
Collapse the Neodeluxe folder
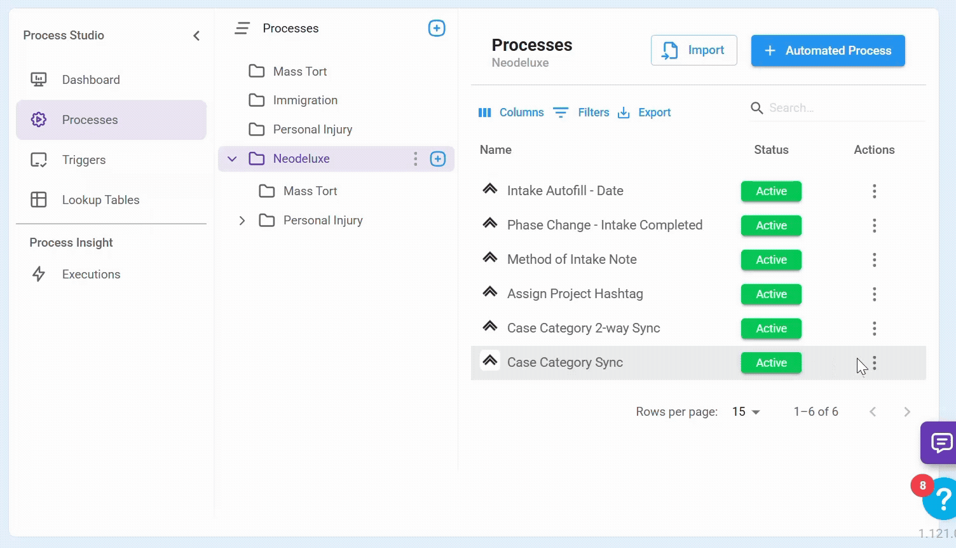[x=232, y=159]
